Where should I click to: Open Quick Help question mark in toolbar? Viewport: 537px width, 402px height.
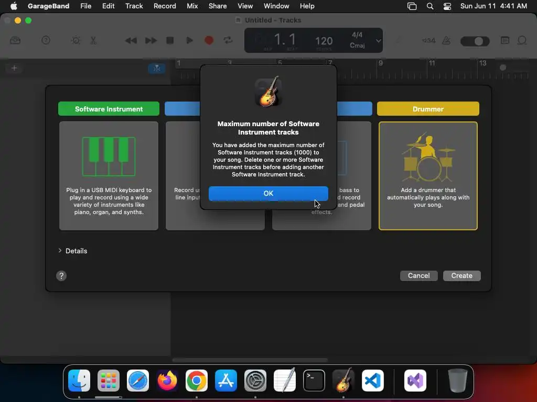(46, 41)
